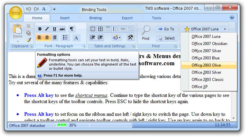This screenshot has height=137, width=246.
Task: Choose Office 2007 Luna from list
Action: [209, 37]
